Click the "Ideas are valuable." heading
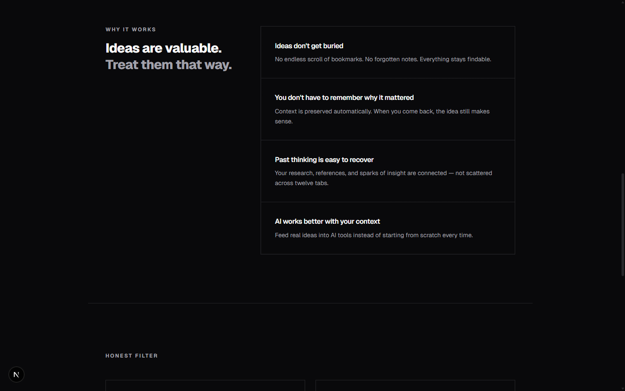 click(x=164, y=48)
